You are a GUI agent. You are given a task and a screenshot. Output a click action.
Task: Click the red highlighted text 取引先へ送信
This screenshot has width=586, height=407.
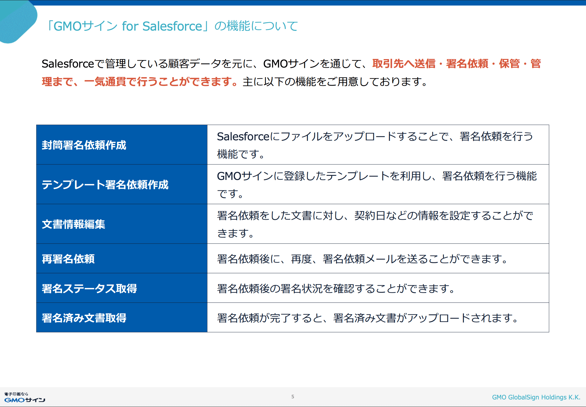click(x=404, y=64)
